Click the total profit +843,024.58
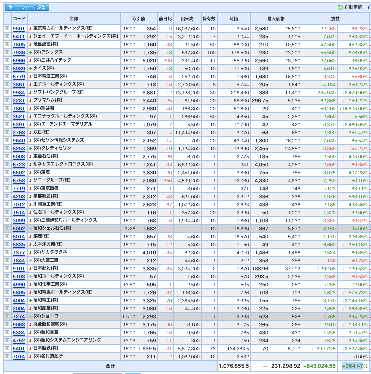Viewport: 371px width, 374px height. click(319, 366)
